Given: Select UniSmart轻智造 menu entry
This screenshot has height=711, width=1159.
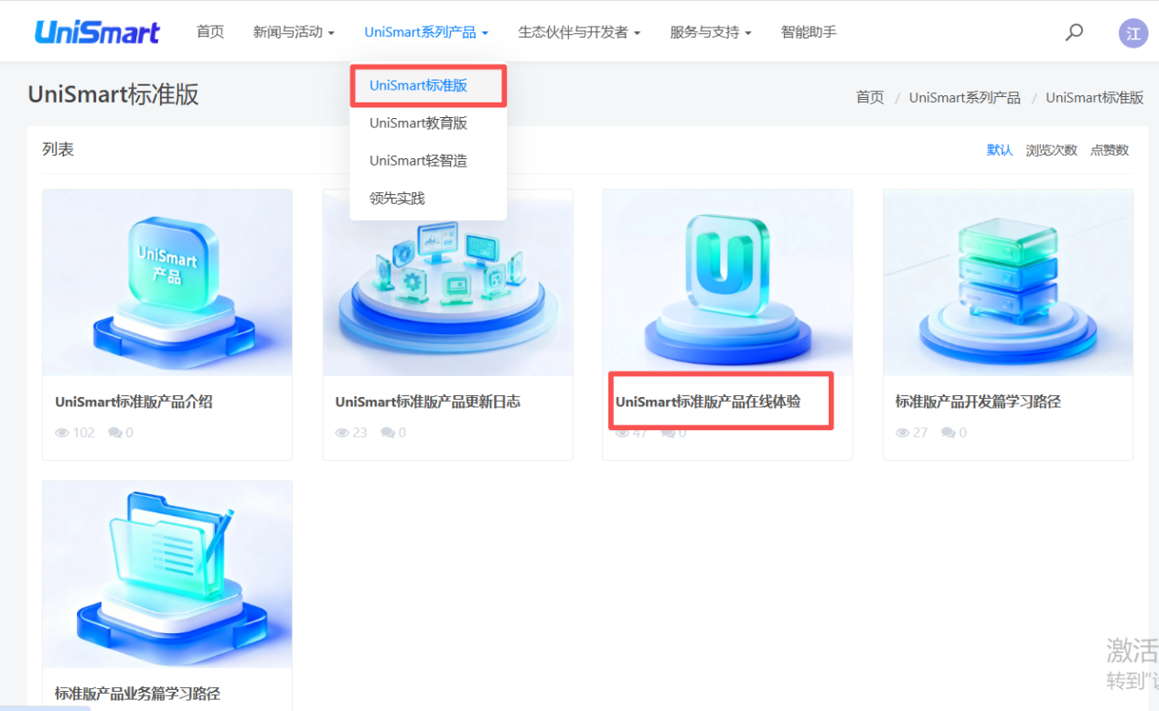Looking at the screenshot, I should (x=418, y=161).
